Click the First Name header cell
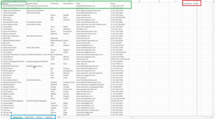 coord(57,4)
